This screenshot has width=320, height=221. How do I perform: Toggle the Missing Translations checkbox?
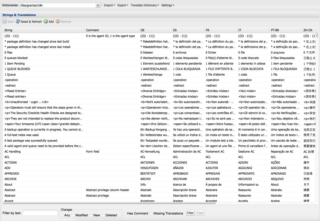click(x=151, y=213)
